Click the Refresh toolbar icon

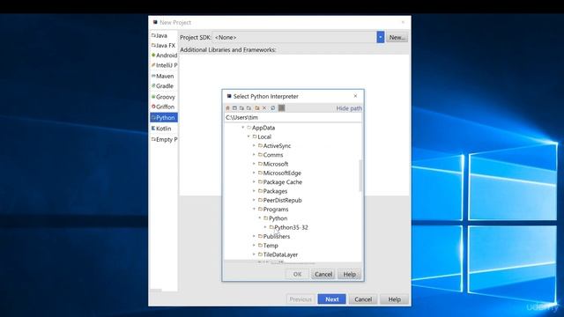coord(272,107)
